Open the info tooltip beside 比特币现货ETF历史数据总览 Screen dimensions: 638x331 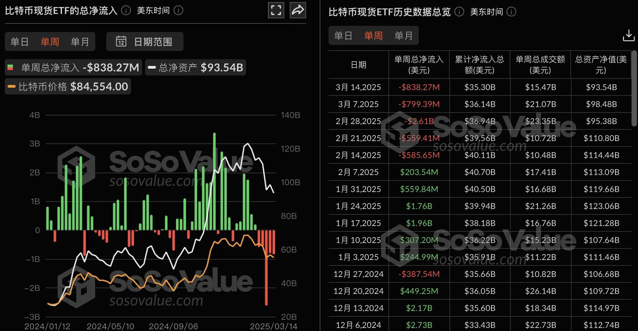459,12
